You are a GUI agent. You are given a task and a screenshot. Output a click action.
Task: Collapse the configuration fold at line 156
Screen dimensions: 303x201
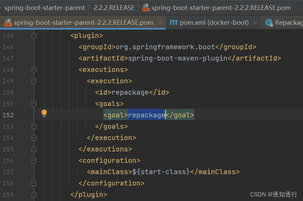point(34,160)
